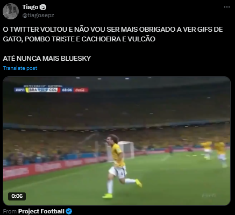Click the Translate post link
235x215 pixels.
point(20,68)
